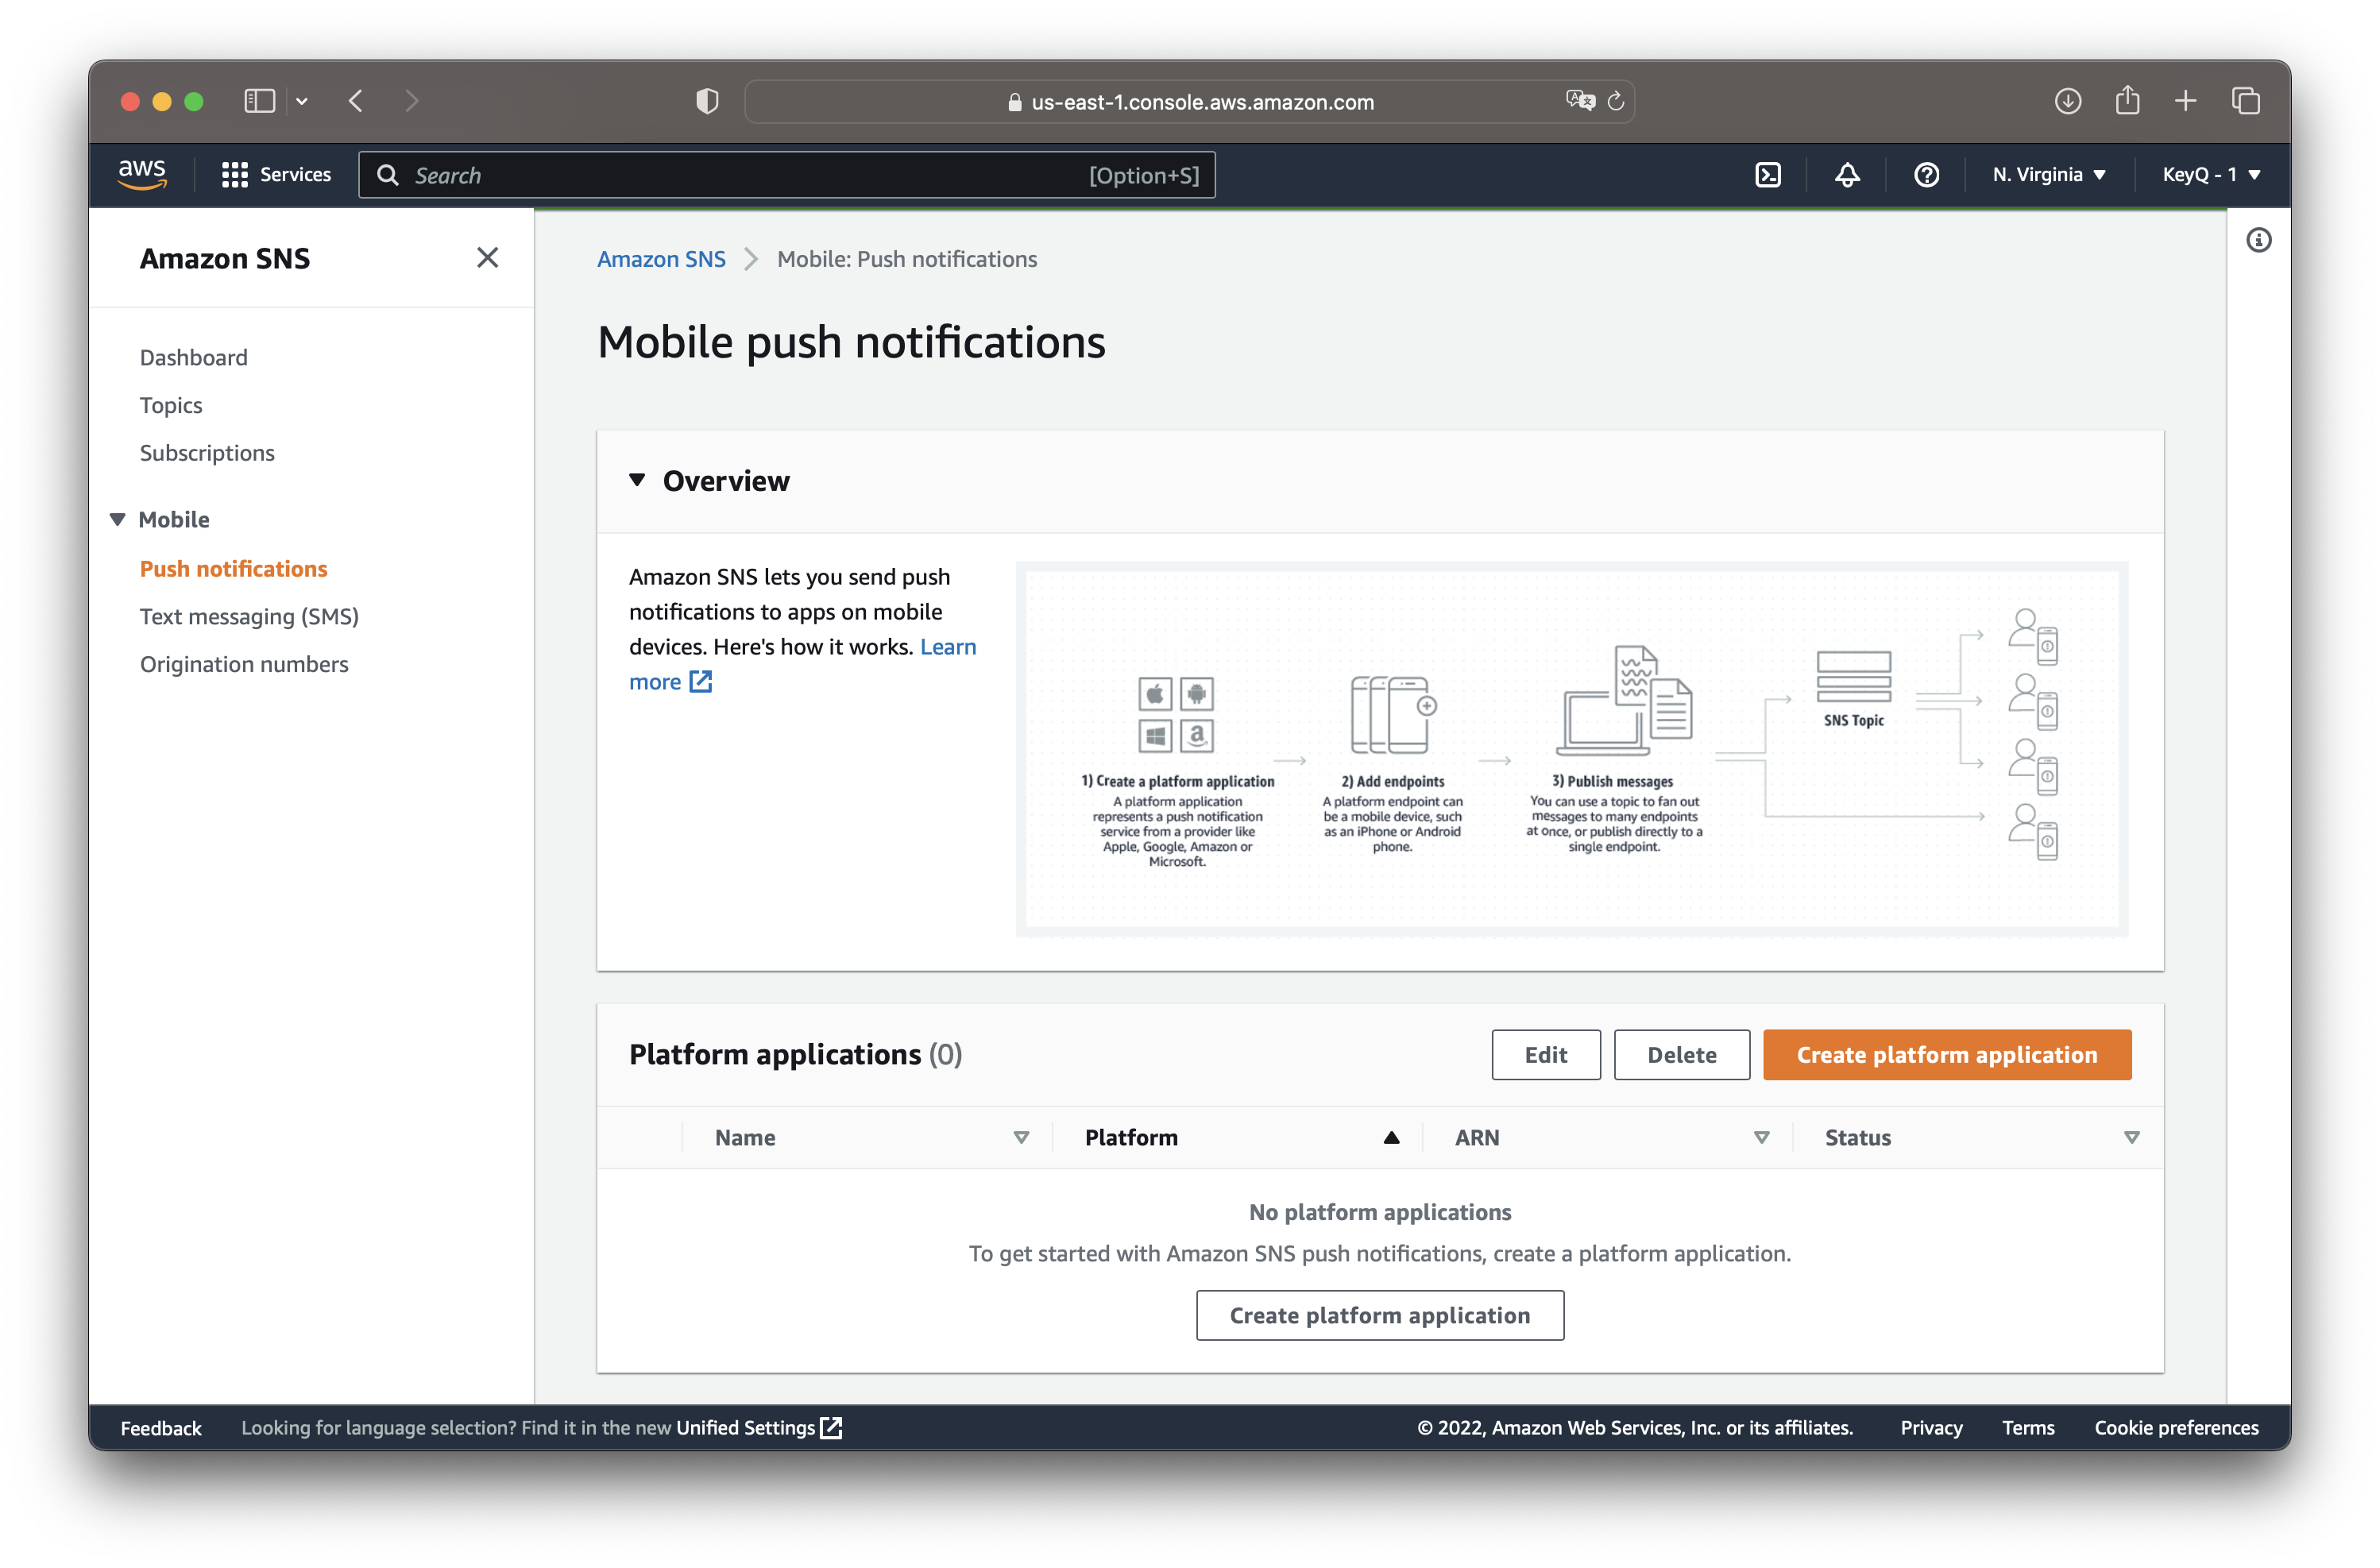Collapse the Overview section
Image resolution: width=2380 pixels, height=1568 pixels.
(x=638, y=480)
